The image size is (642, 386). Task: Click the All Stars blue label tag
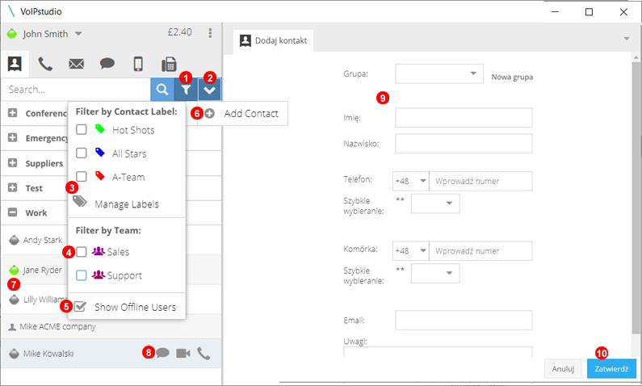tap(100, 153)
